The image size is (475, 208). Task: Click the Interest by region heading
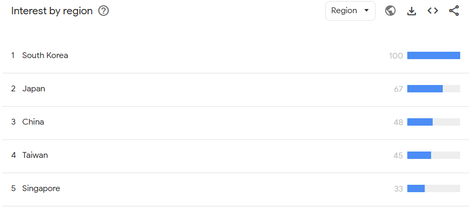point(52,11)
